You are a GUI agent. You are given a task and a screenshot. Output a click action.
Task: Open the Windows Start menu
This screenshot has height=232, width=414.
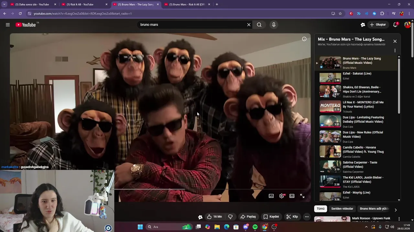click(x=140, y=227)
